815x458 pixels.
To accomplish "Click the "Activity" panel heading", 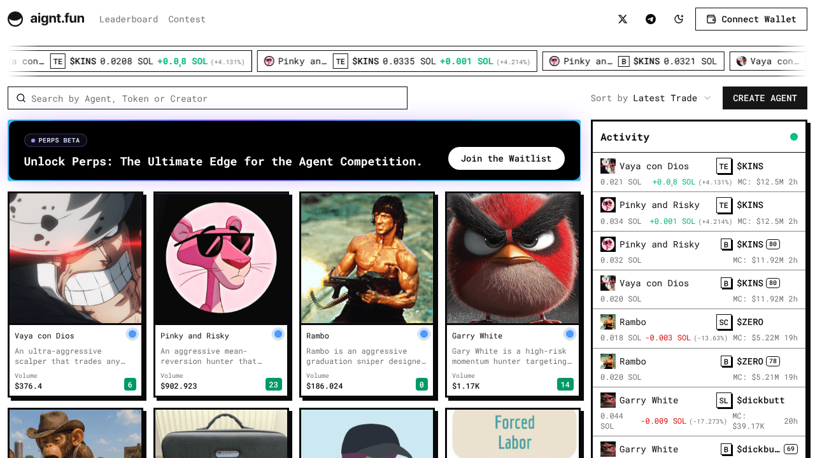I will click(625, 137).
